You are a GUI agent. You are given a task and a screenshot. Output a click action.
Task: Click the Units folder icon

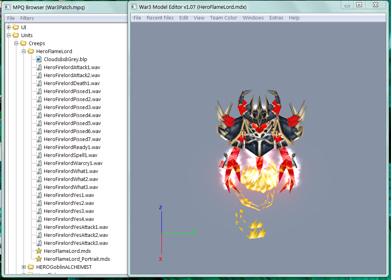16,35
